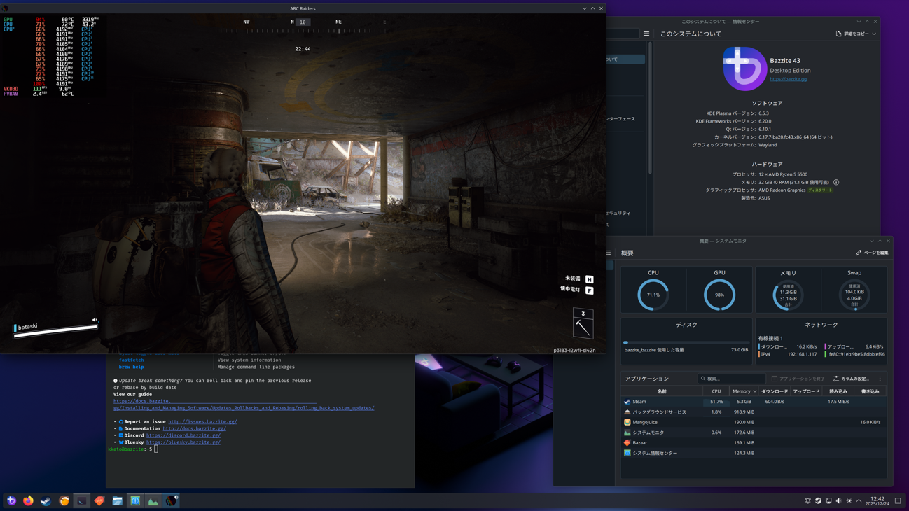Open the hamburger menu in Info Center

tap(646, 34)
